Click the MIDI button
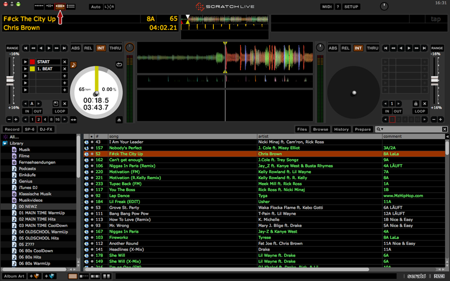 (327, 7)
